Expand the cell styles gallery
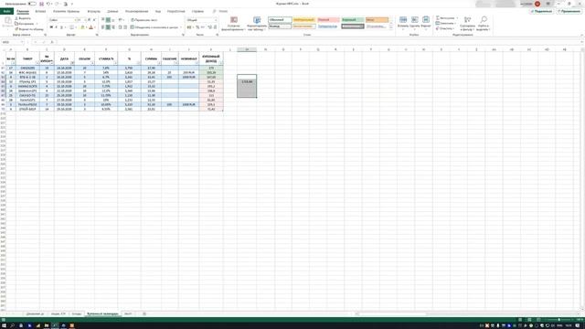585x329 pixels. (x=391, y=28)
